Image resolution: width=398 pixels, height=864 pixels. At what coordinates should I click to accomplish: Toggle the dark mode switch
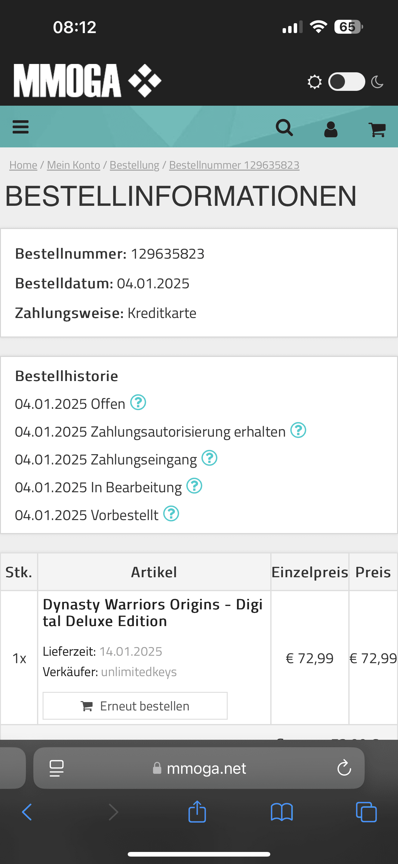(x=346, y=82)
